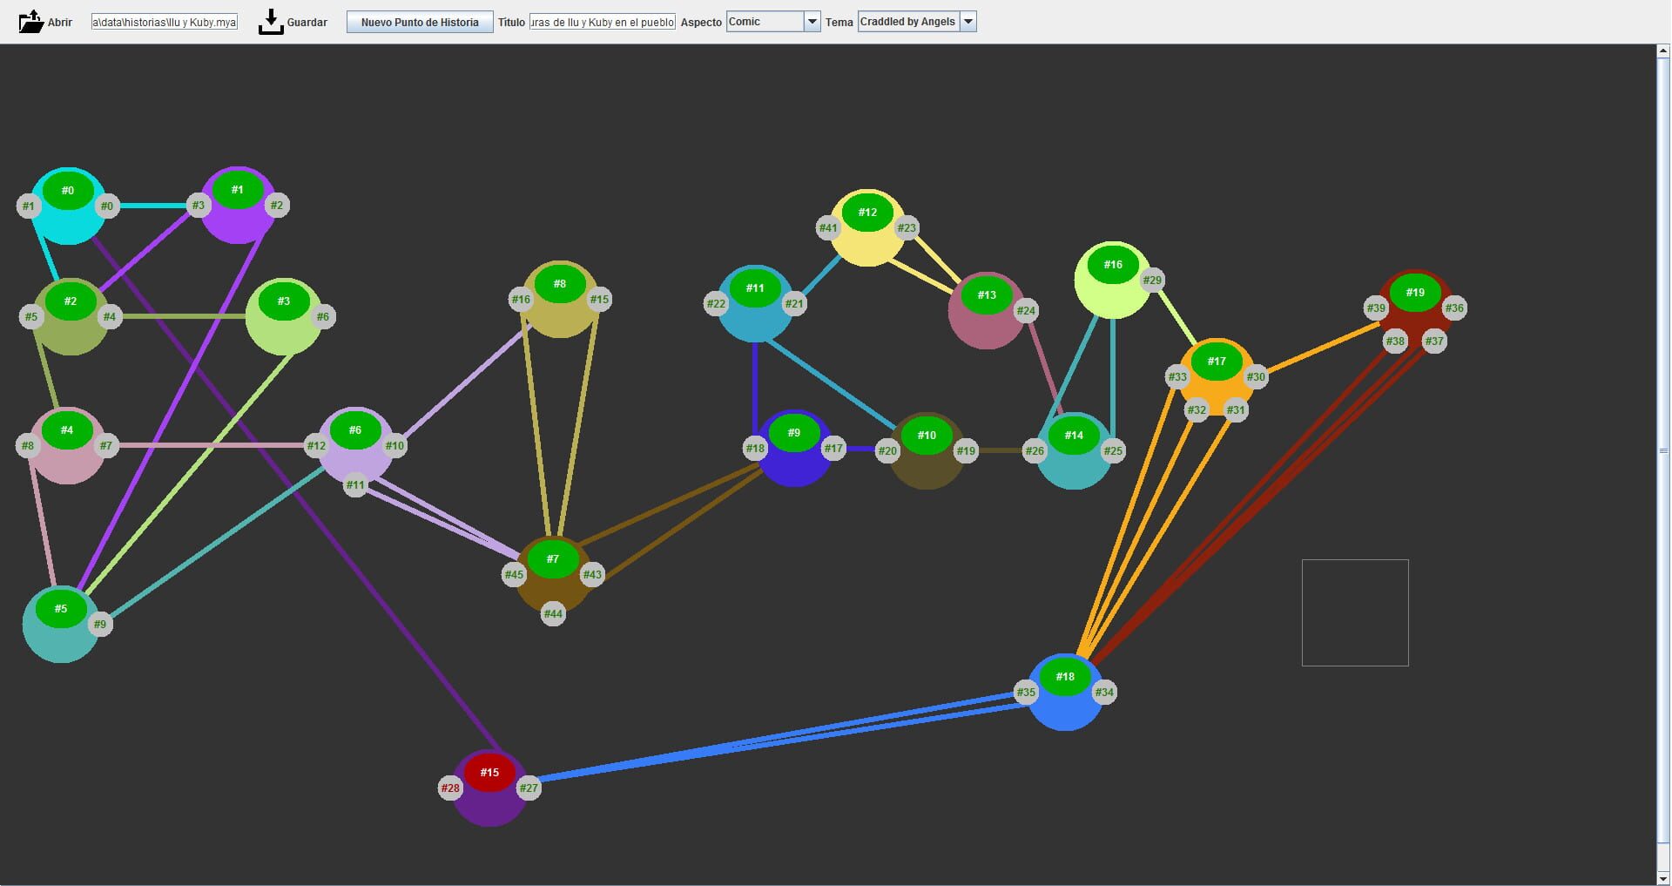Select story node #12
The width and height of the screenshot is (1672, 886).
coord(868,212)
